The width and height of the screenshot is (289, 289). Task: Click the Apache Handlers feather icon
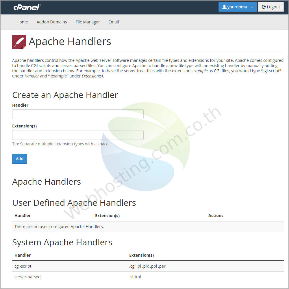point(19,42)
